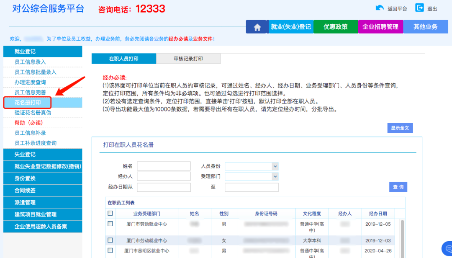Click the logout exit icon

point(419,8)
